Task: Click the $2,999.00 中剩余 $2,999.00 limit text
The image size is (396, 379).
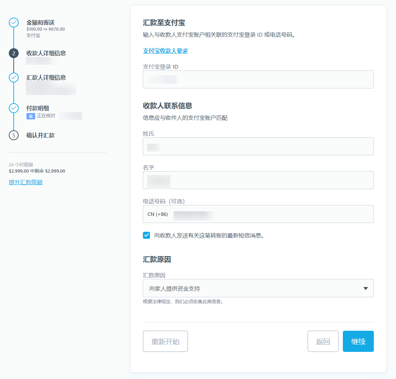Action: (37, 171)
